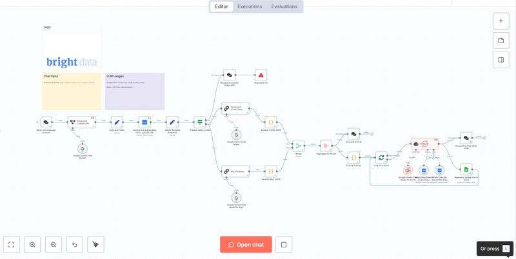Open the 'AI Agent' node
The width and height of the screenshot is (516, 259).
click(x=425, y=144)
